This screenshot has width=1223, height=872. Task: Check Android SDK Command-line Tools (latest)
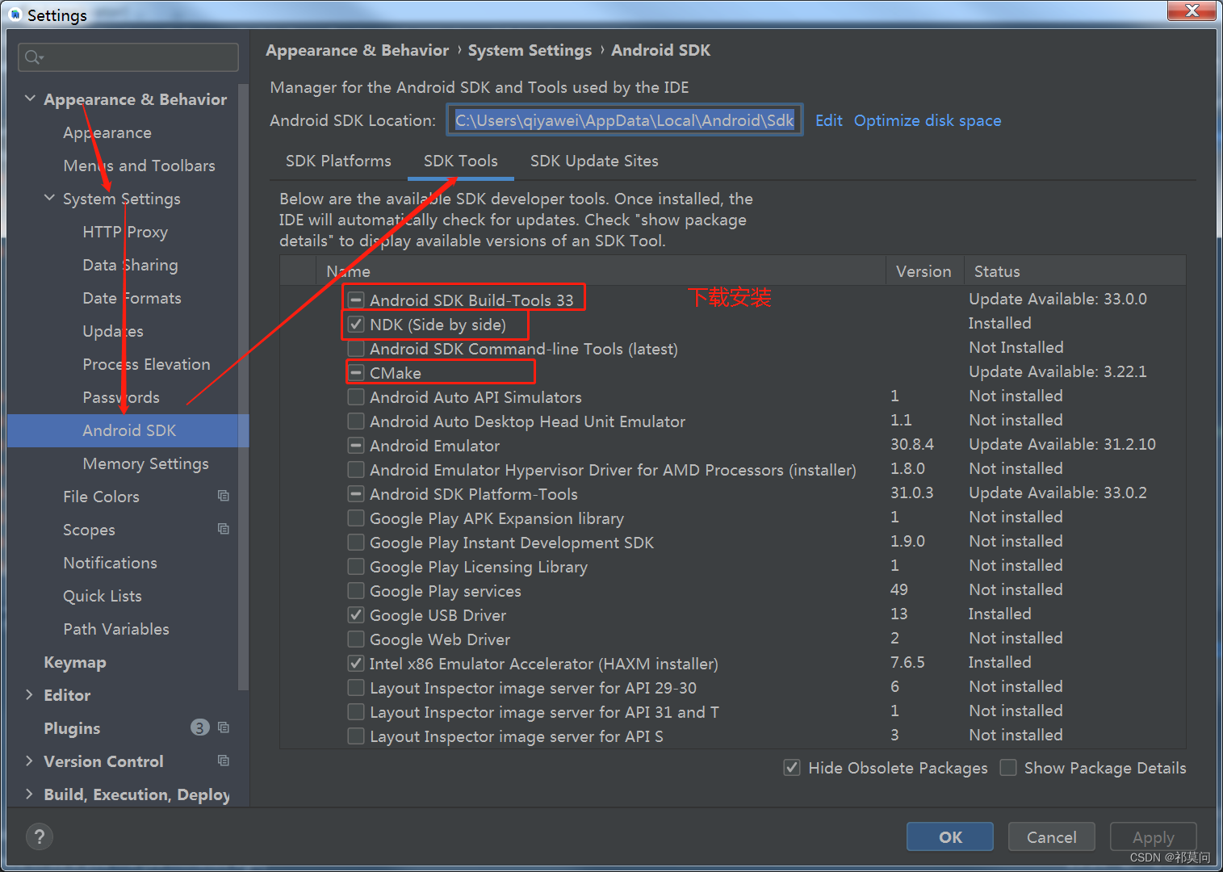pyautogui.click(x=355, y=349)
